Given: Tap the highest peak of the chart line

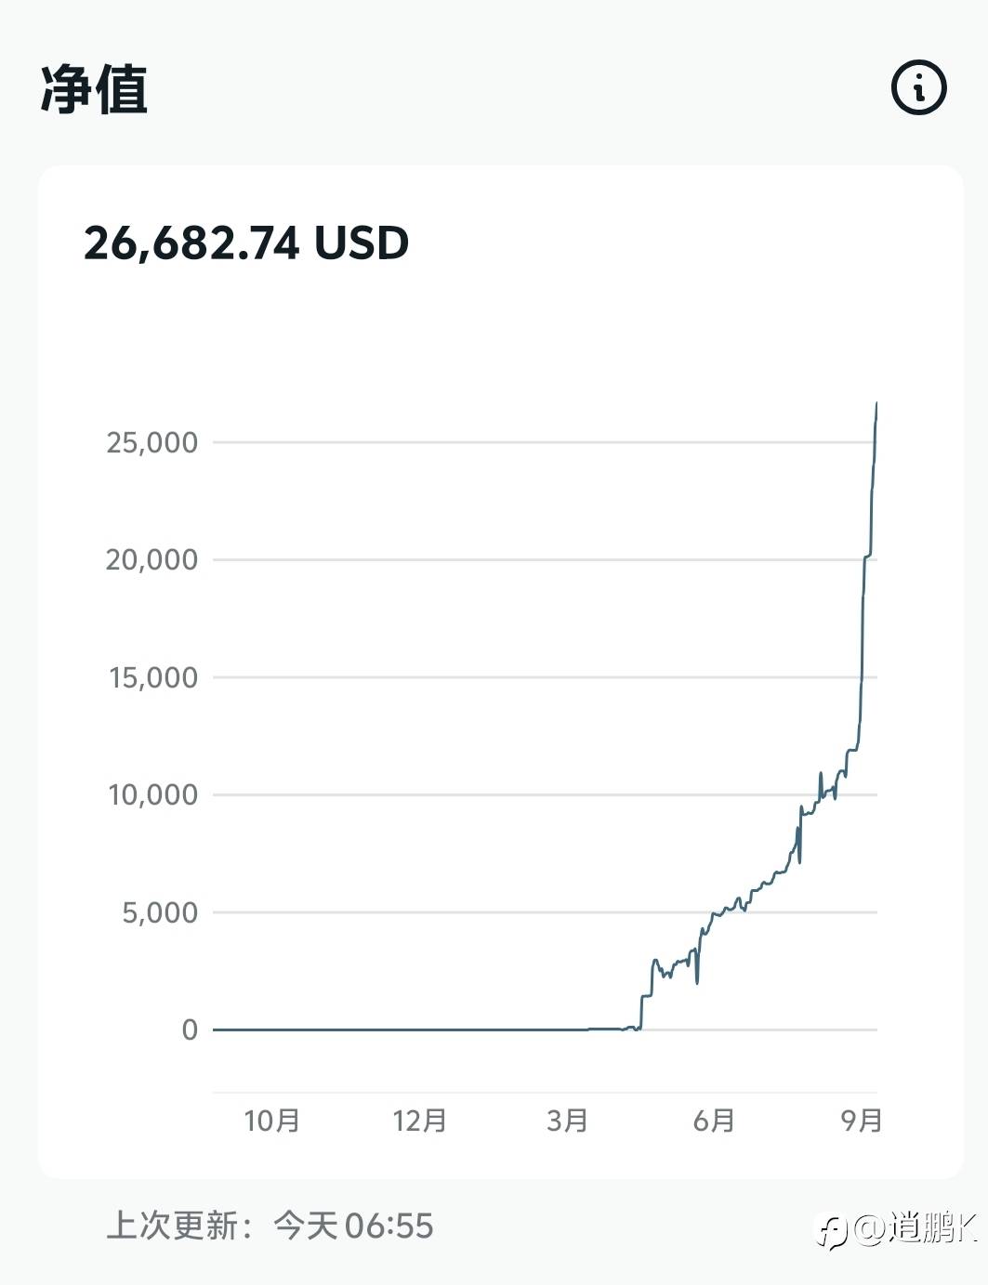Looking at the screenshot, I should click(x=876, y=404).
